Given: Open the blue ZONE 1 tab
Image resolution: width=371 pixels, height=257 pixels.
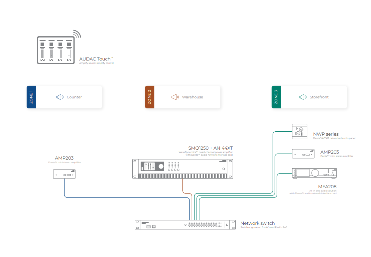Looking at the screenshot, I should pos(31,97).
